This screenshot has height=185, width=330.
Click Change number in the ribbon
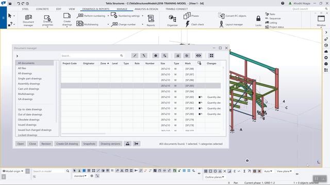pyautogui.click(x=123, y=24)
